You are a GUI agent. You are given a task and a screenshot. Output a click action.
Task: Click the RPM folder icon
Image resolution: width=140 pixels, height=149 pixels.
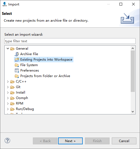(12, 103)
